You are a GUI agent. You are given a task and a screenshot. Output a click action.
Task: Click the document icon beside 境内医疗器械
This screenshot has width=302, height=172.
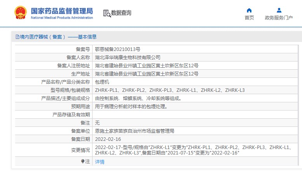[x=17, y=37]
